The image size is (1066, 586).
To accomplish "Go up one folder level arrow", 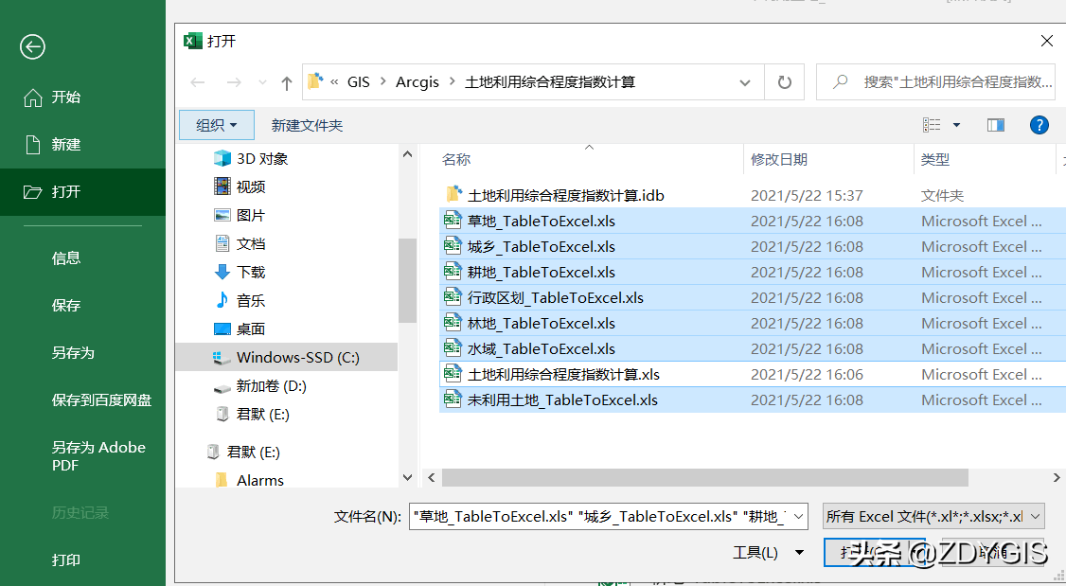I will pyautogui.click(x=286, y=83).
